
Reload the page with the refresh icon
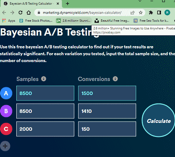[20, 12]
